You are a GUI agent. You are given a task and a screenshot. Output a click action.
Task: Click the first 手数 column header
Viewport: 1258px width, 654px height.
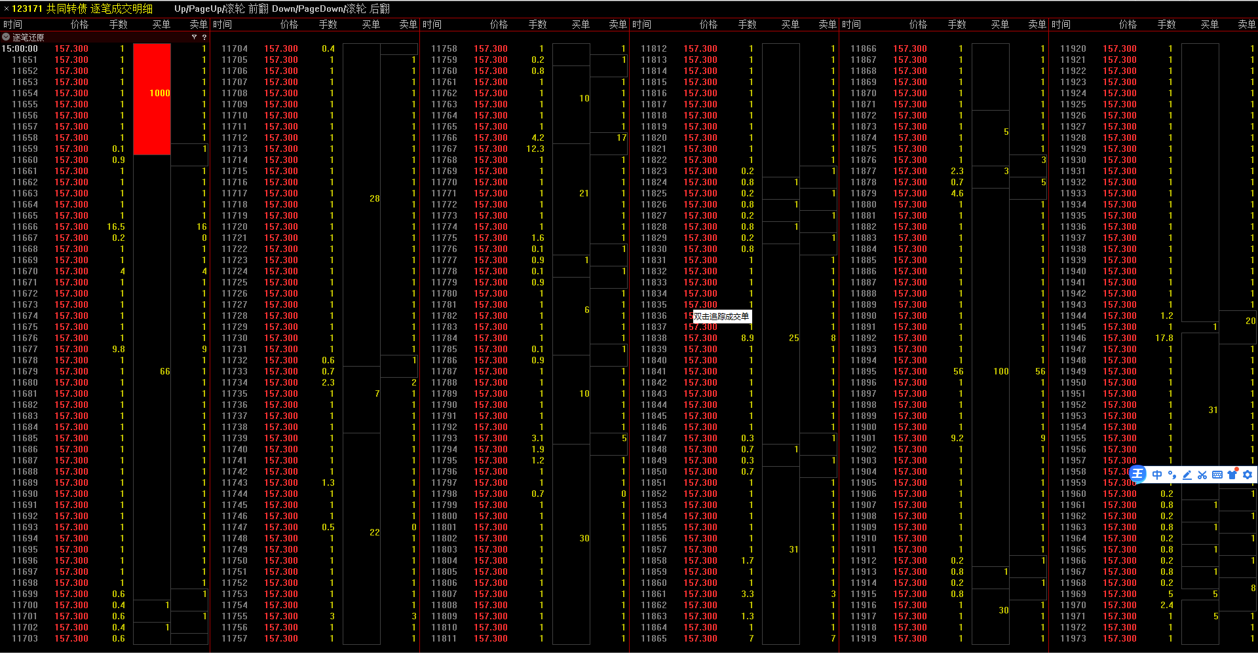[x=118, y=24]
